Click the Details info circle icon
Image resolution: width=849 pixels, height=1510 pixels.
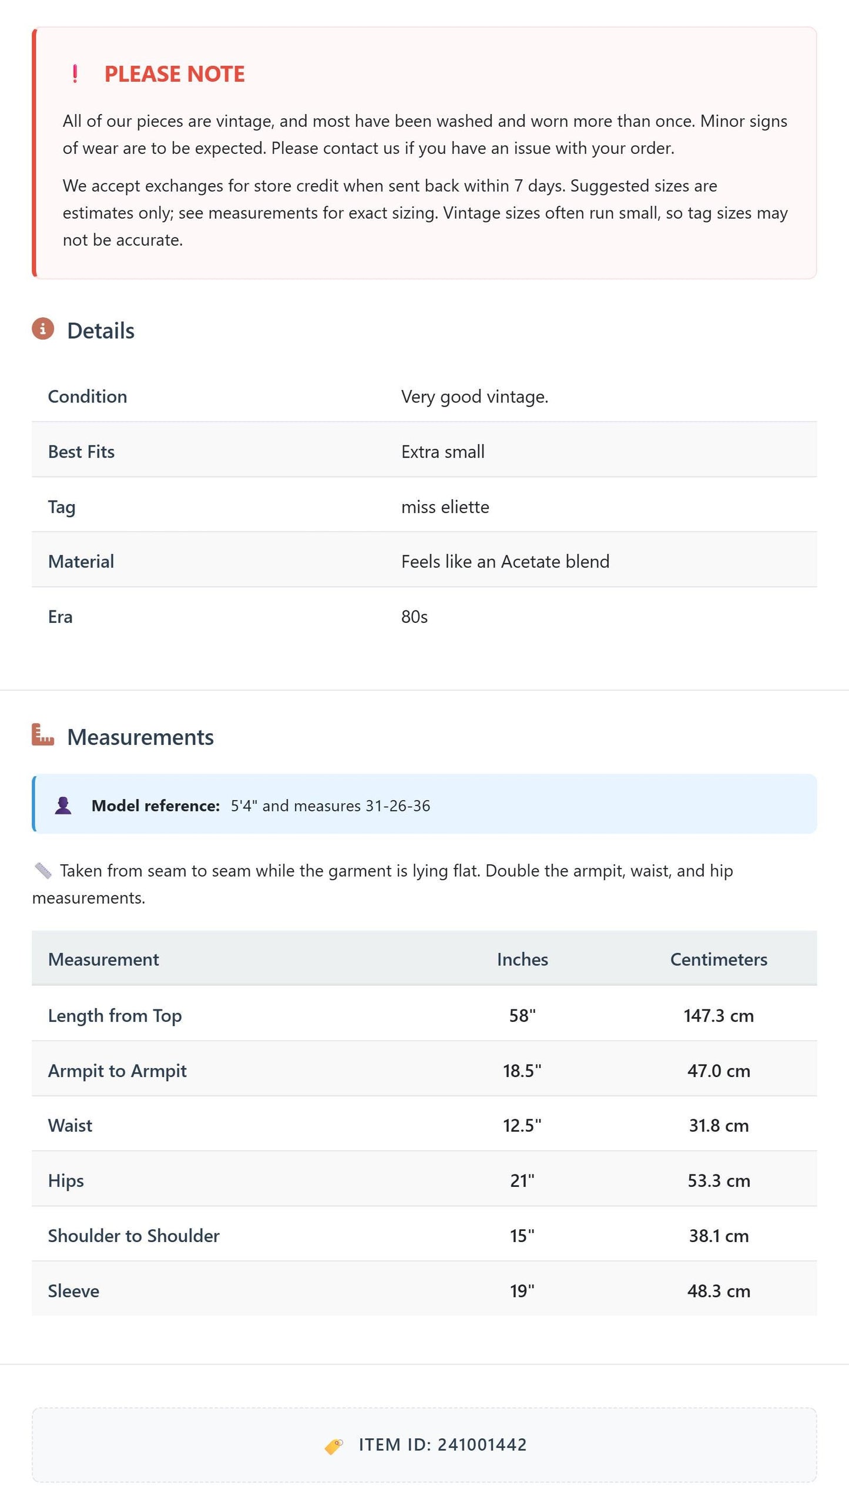click(43, 329)
